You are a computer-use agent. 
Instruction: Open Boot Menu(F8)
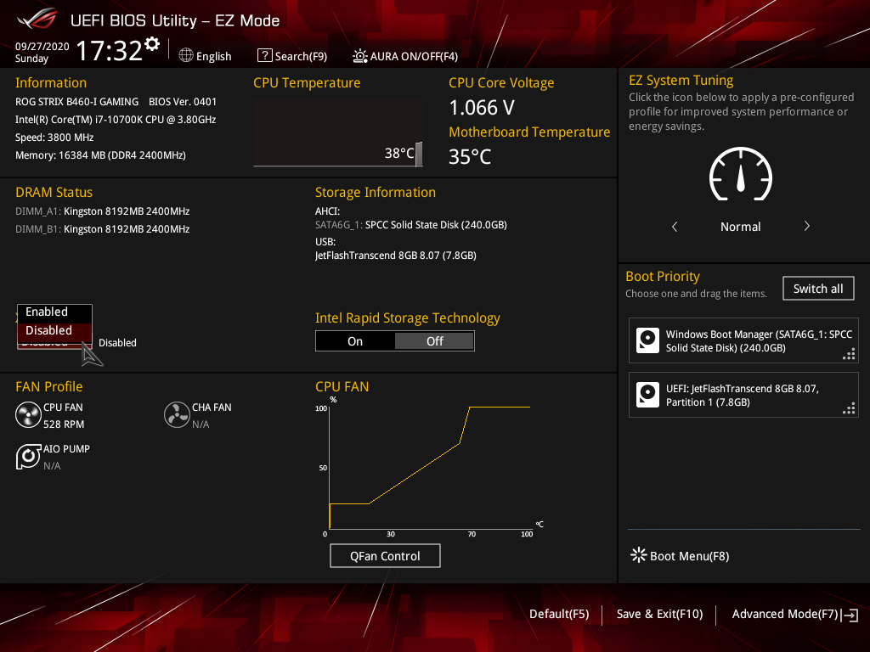(681, 555)
